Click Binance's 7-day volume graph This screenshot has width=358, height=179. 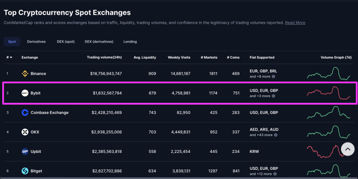pos(329,73)
